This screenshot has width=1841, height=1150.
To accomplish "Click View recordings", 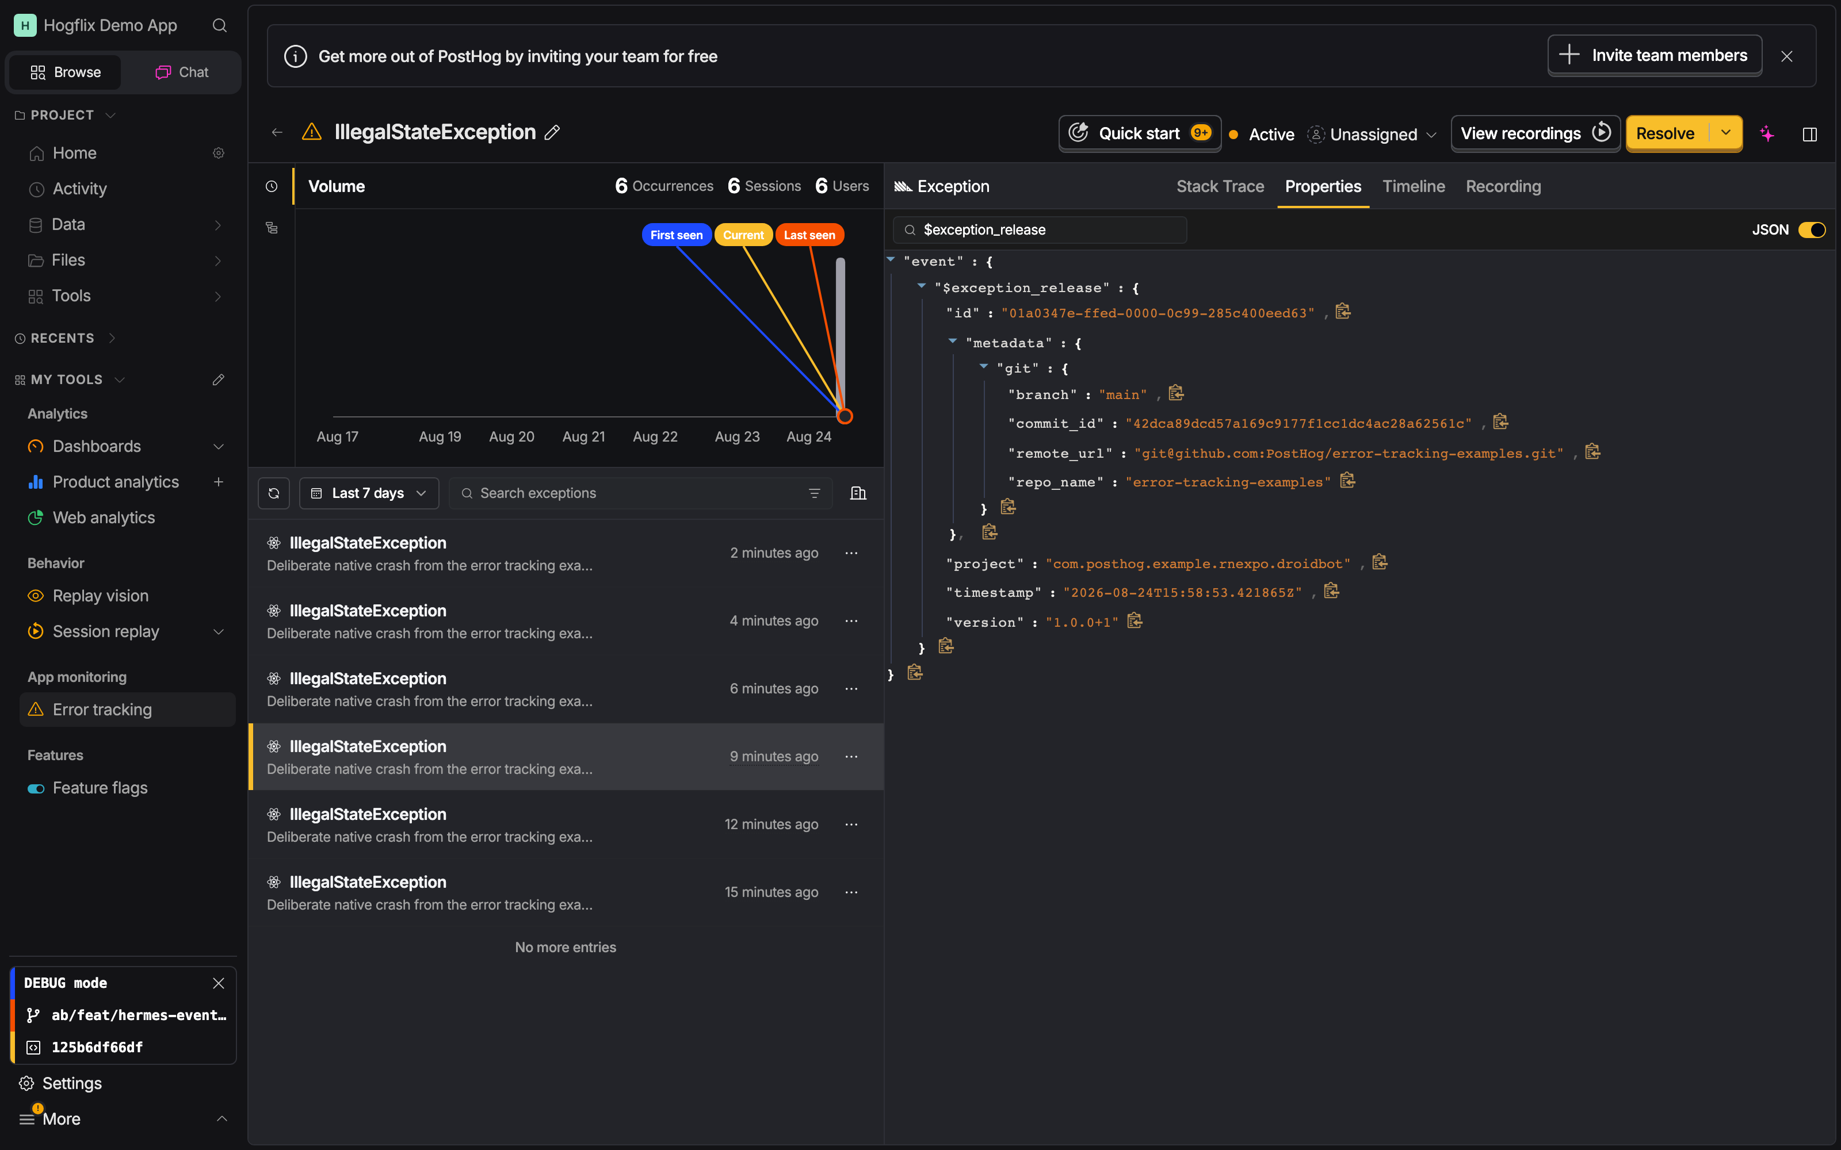I will tap(1535, 133).
